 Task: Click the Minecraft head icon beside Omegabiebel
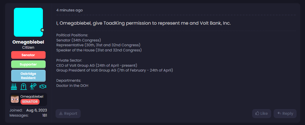[x=15, y=99]
